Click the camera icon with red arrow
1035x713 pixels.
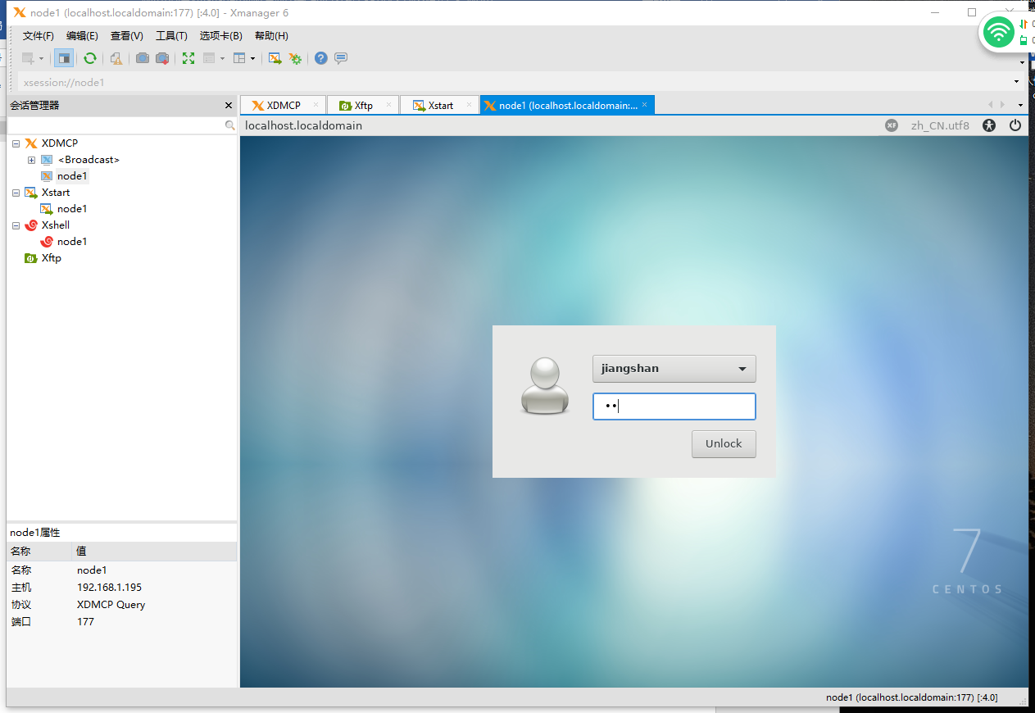(x=162, y=58)
